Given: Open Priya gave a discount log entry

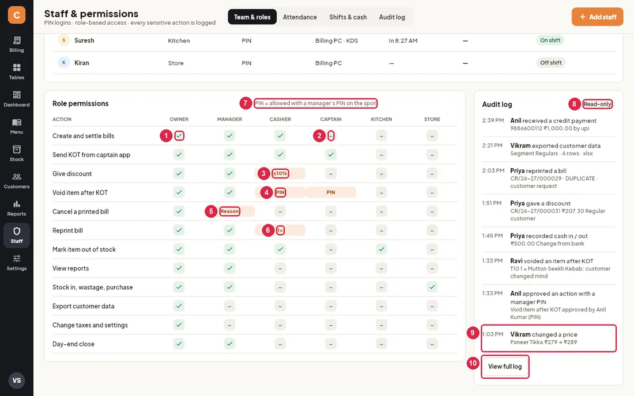Looking at the screenshot, I should tap(548, 211).
